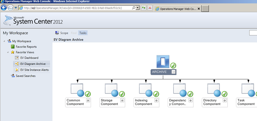
Task: Select the Operations Manager Web Console tab
Action: pyautogui.click(x=178, y=9)
